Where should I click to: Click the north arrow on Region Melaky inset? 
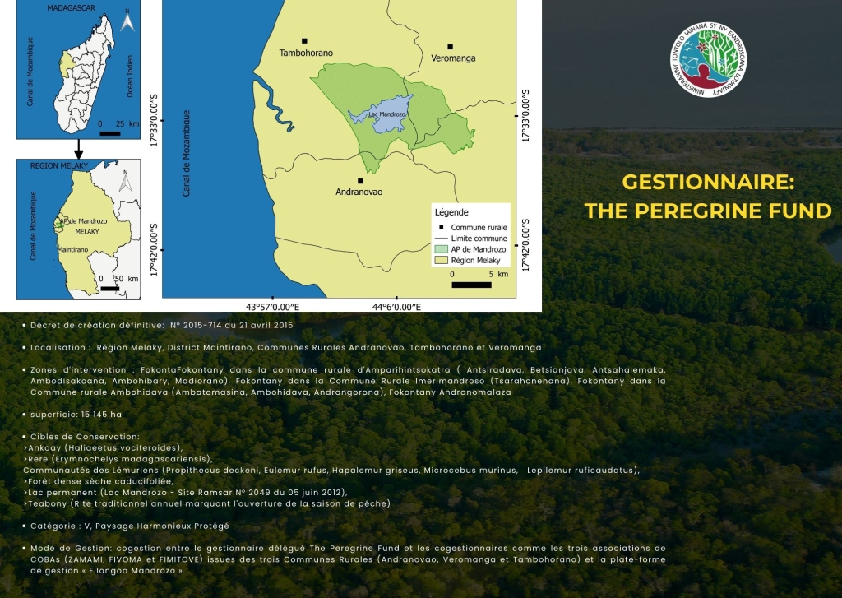tap(126, 181)
